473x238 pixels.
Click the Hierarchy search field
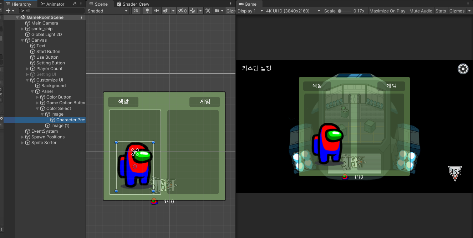51,11
